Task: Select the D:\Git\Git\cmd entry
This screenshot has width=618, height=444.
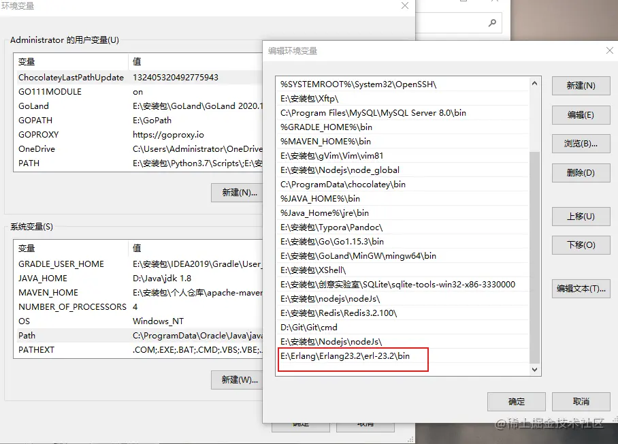Action: pyautogui.click(x=402, y=328)
